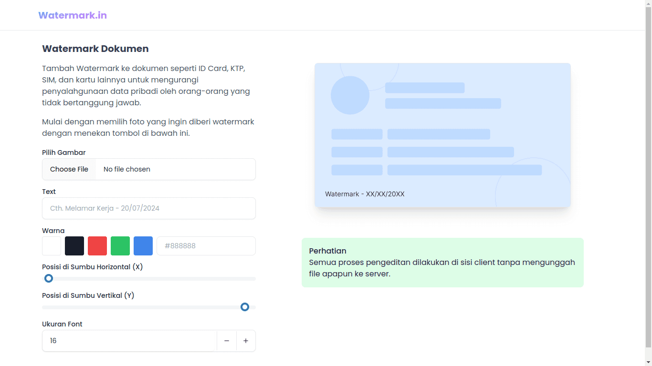Click the page scrollbar up arrow
Image resolution: width=652 pixels, height=366 pixels.
(x=648, y=3)
